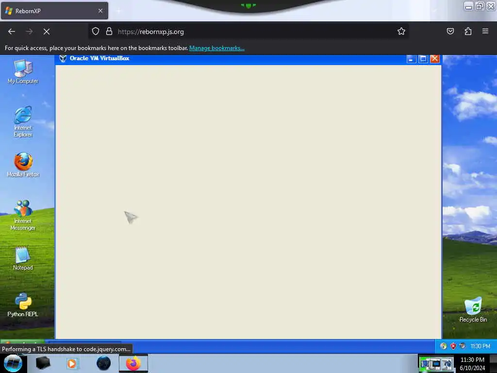The image size is (497, 373).
Task: Select the Firefox taskbar button
Action: (133, 363)
